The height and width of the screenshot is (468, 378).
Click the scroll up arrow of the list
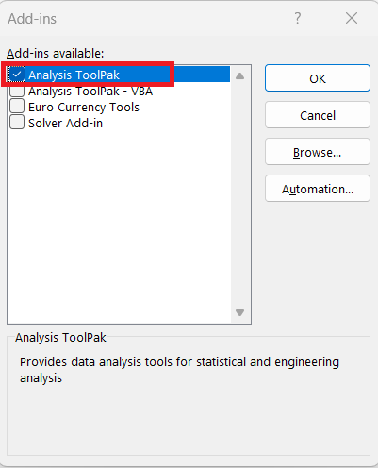pos(239,75)
